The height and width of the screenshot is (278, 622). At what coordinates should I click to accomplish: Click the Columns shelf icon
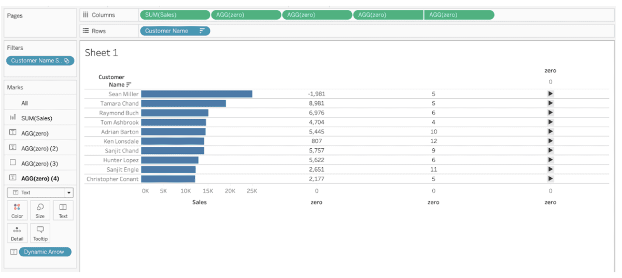pos(86,15)
